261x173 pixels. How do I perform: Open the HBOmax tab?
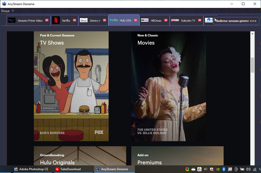[154, 20]
